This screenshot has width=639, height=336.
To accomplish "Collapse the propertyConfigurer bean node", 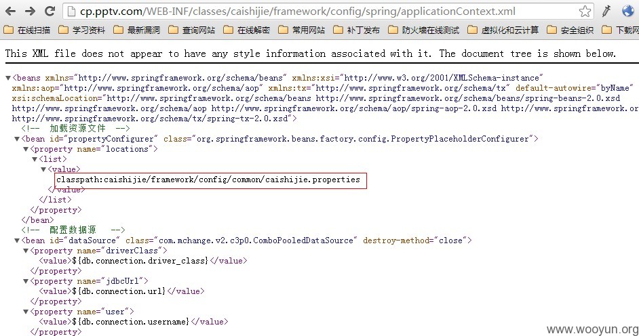I will [x=17, y=139].
